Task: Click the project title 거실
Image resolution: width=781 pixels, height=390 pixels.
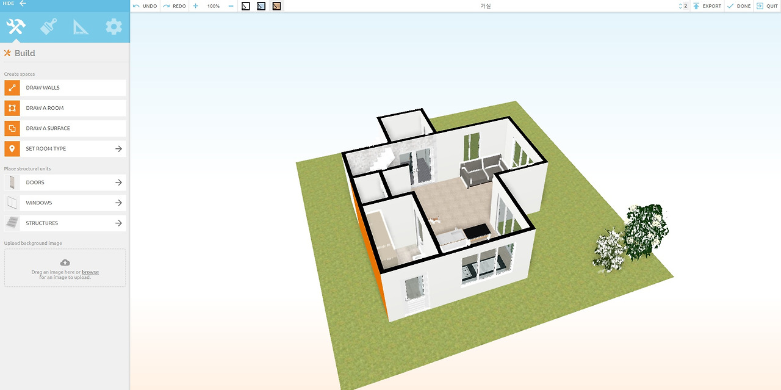Action: [x=485, y=6]
